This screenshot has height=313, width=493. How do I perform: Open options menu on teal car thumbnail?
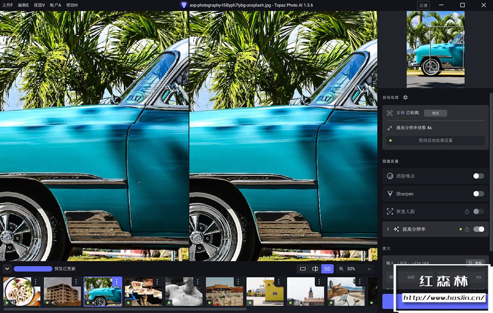[x=117, y=281]
